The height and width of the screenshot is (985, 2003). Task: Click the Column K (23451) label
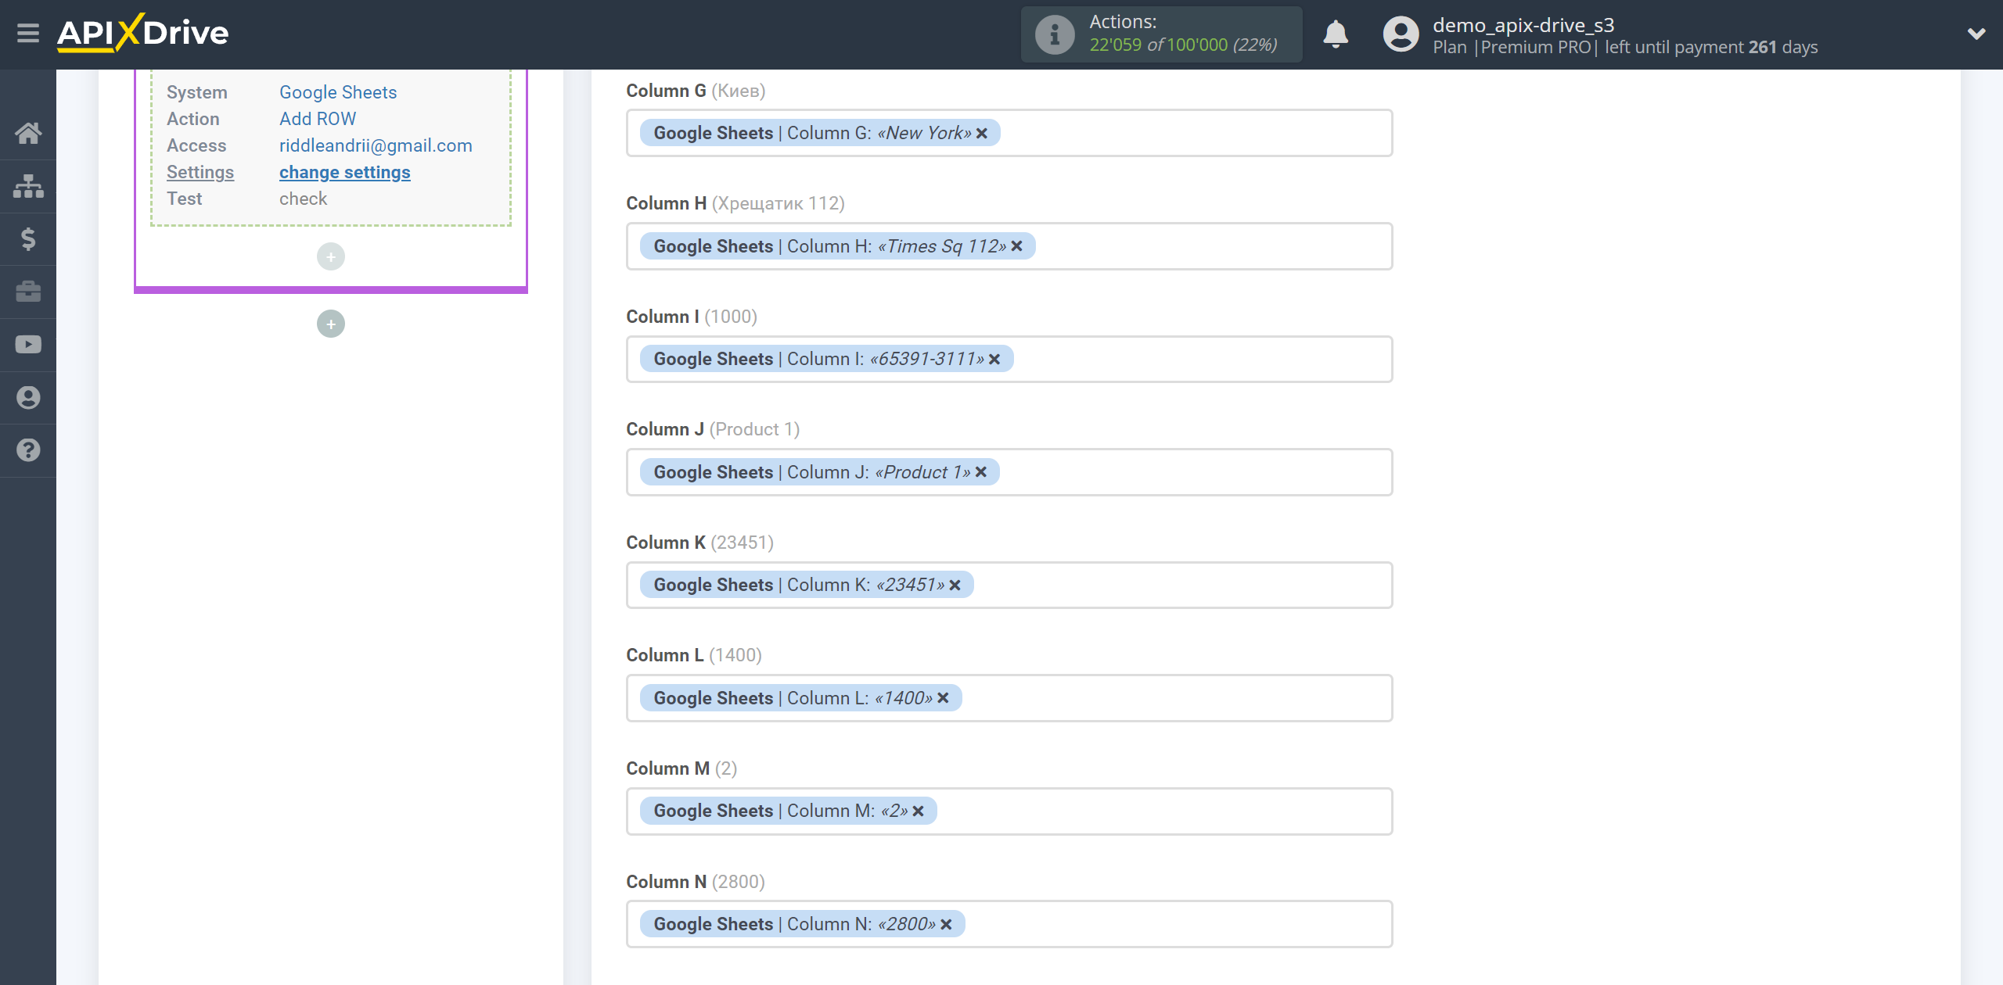(699, 543)
